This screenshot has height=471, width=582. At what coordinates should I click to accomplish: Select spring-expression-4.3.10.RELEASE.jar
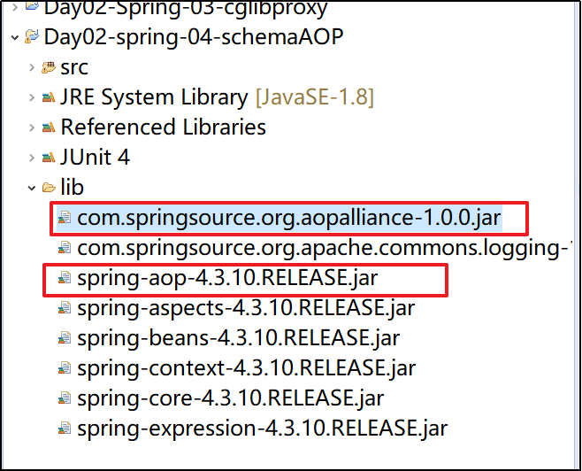tap(262, 429)
